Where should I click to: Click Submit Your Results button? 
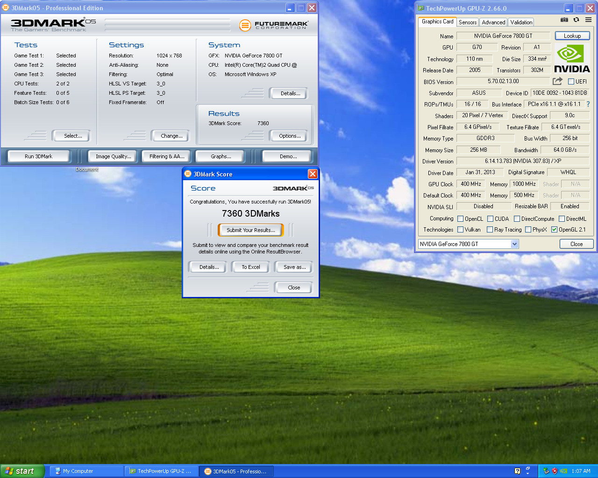[x=250, y=230]
